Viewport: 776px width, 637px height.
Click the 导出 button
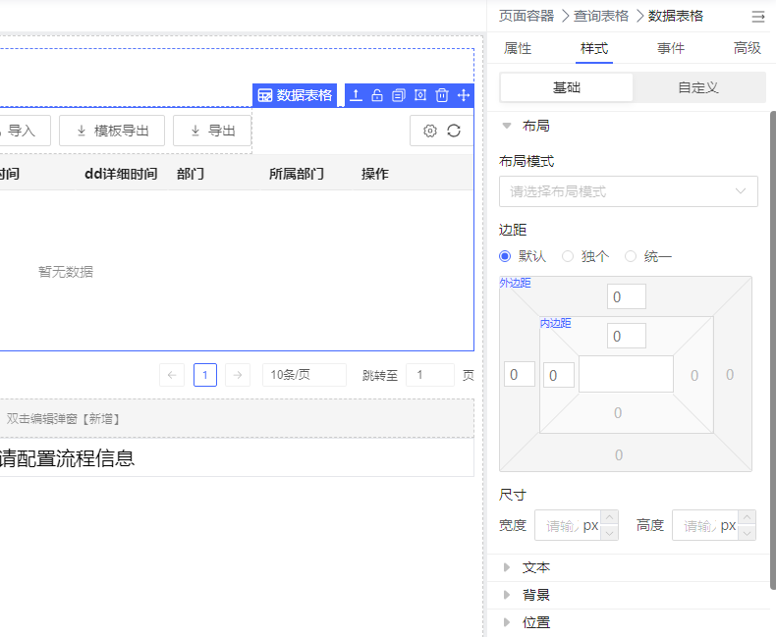click(x=212, y=131)
